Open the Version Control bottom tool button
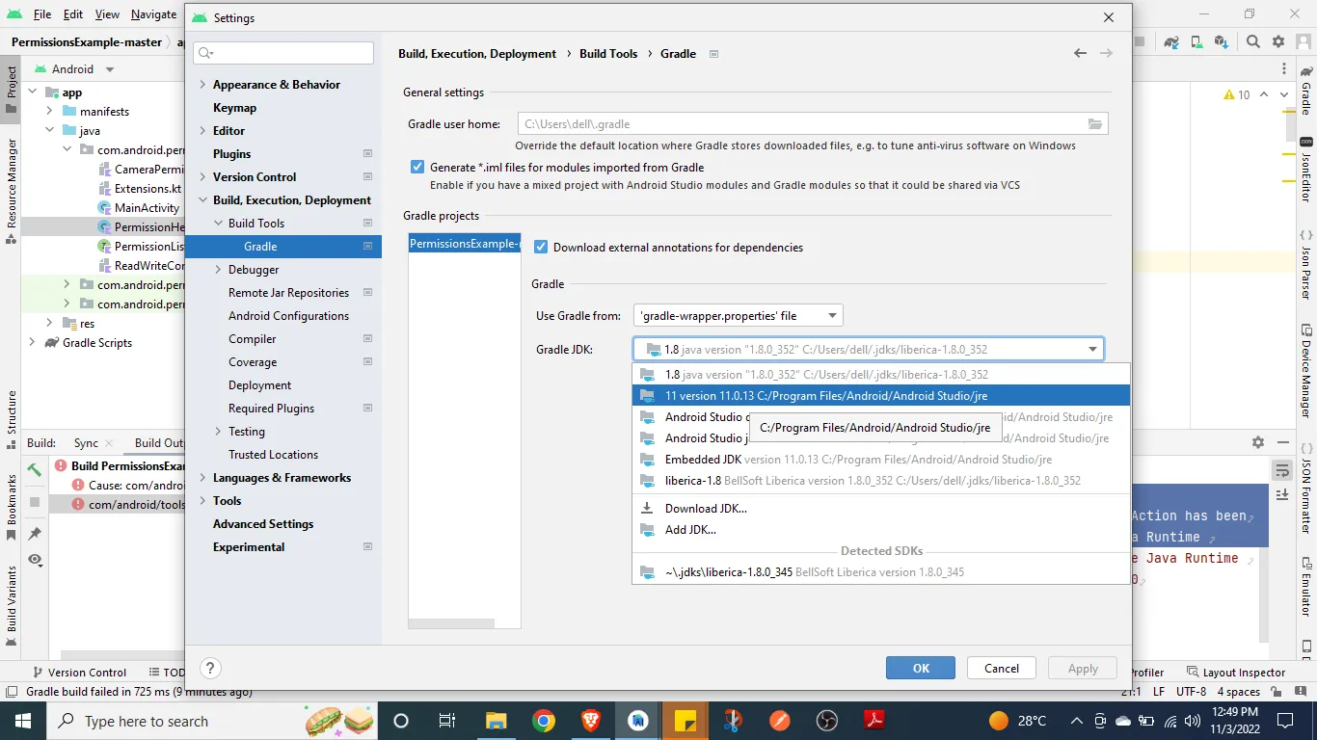This screenshot has height=740, width=1317. (x=79, y=672)
